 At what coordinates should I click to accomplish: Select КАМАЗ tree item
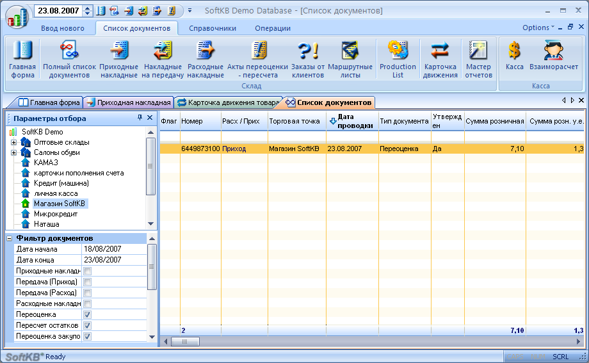point(46,163)
